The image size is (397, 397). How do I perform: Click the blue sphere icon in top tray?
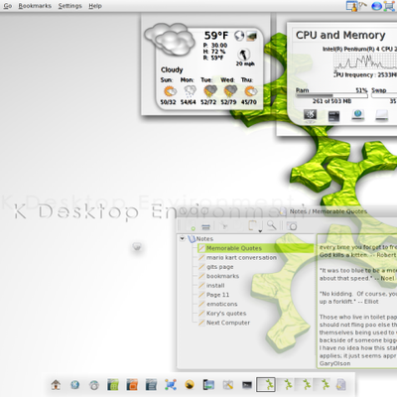pyautogui.click(x=376, y=6)
